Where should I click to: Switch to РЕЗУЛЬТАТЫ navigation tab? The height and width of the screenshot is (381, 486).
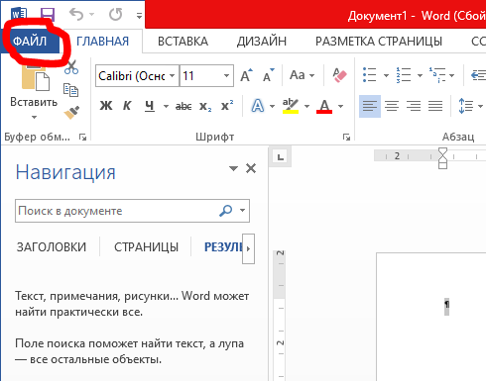pyautogui.click(x=223, y=247)
